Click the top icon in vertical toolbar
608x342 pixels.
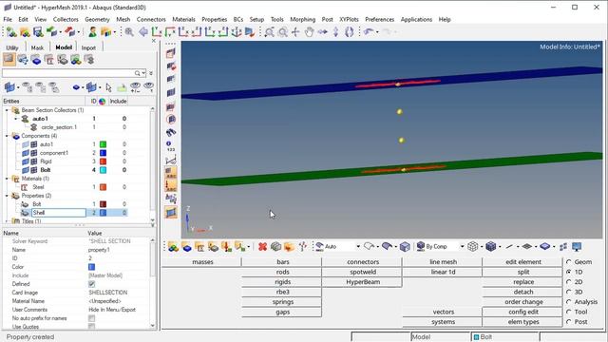pyautogui.click(x=171, y=53)
